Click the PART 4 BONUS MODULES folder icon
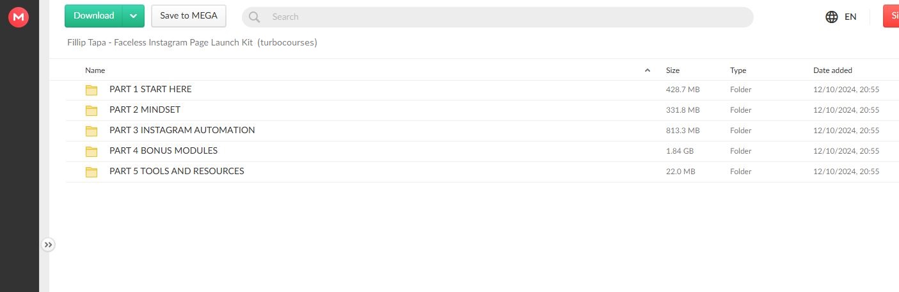This screenshot has height=292, width=899. click(91, 151)
